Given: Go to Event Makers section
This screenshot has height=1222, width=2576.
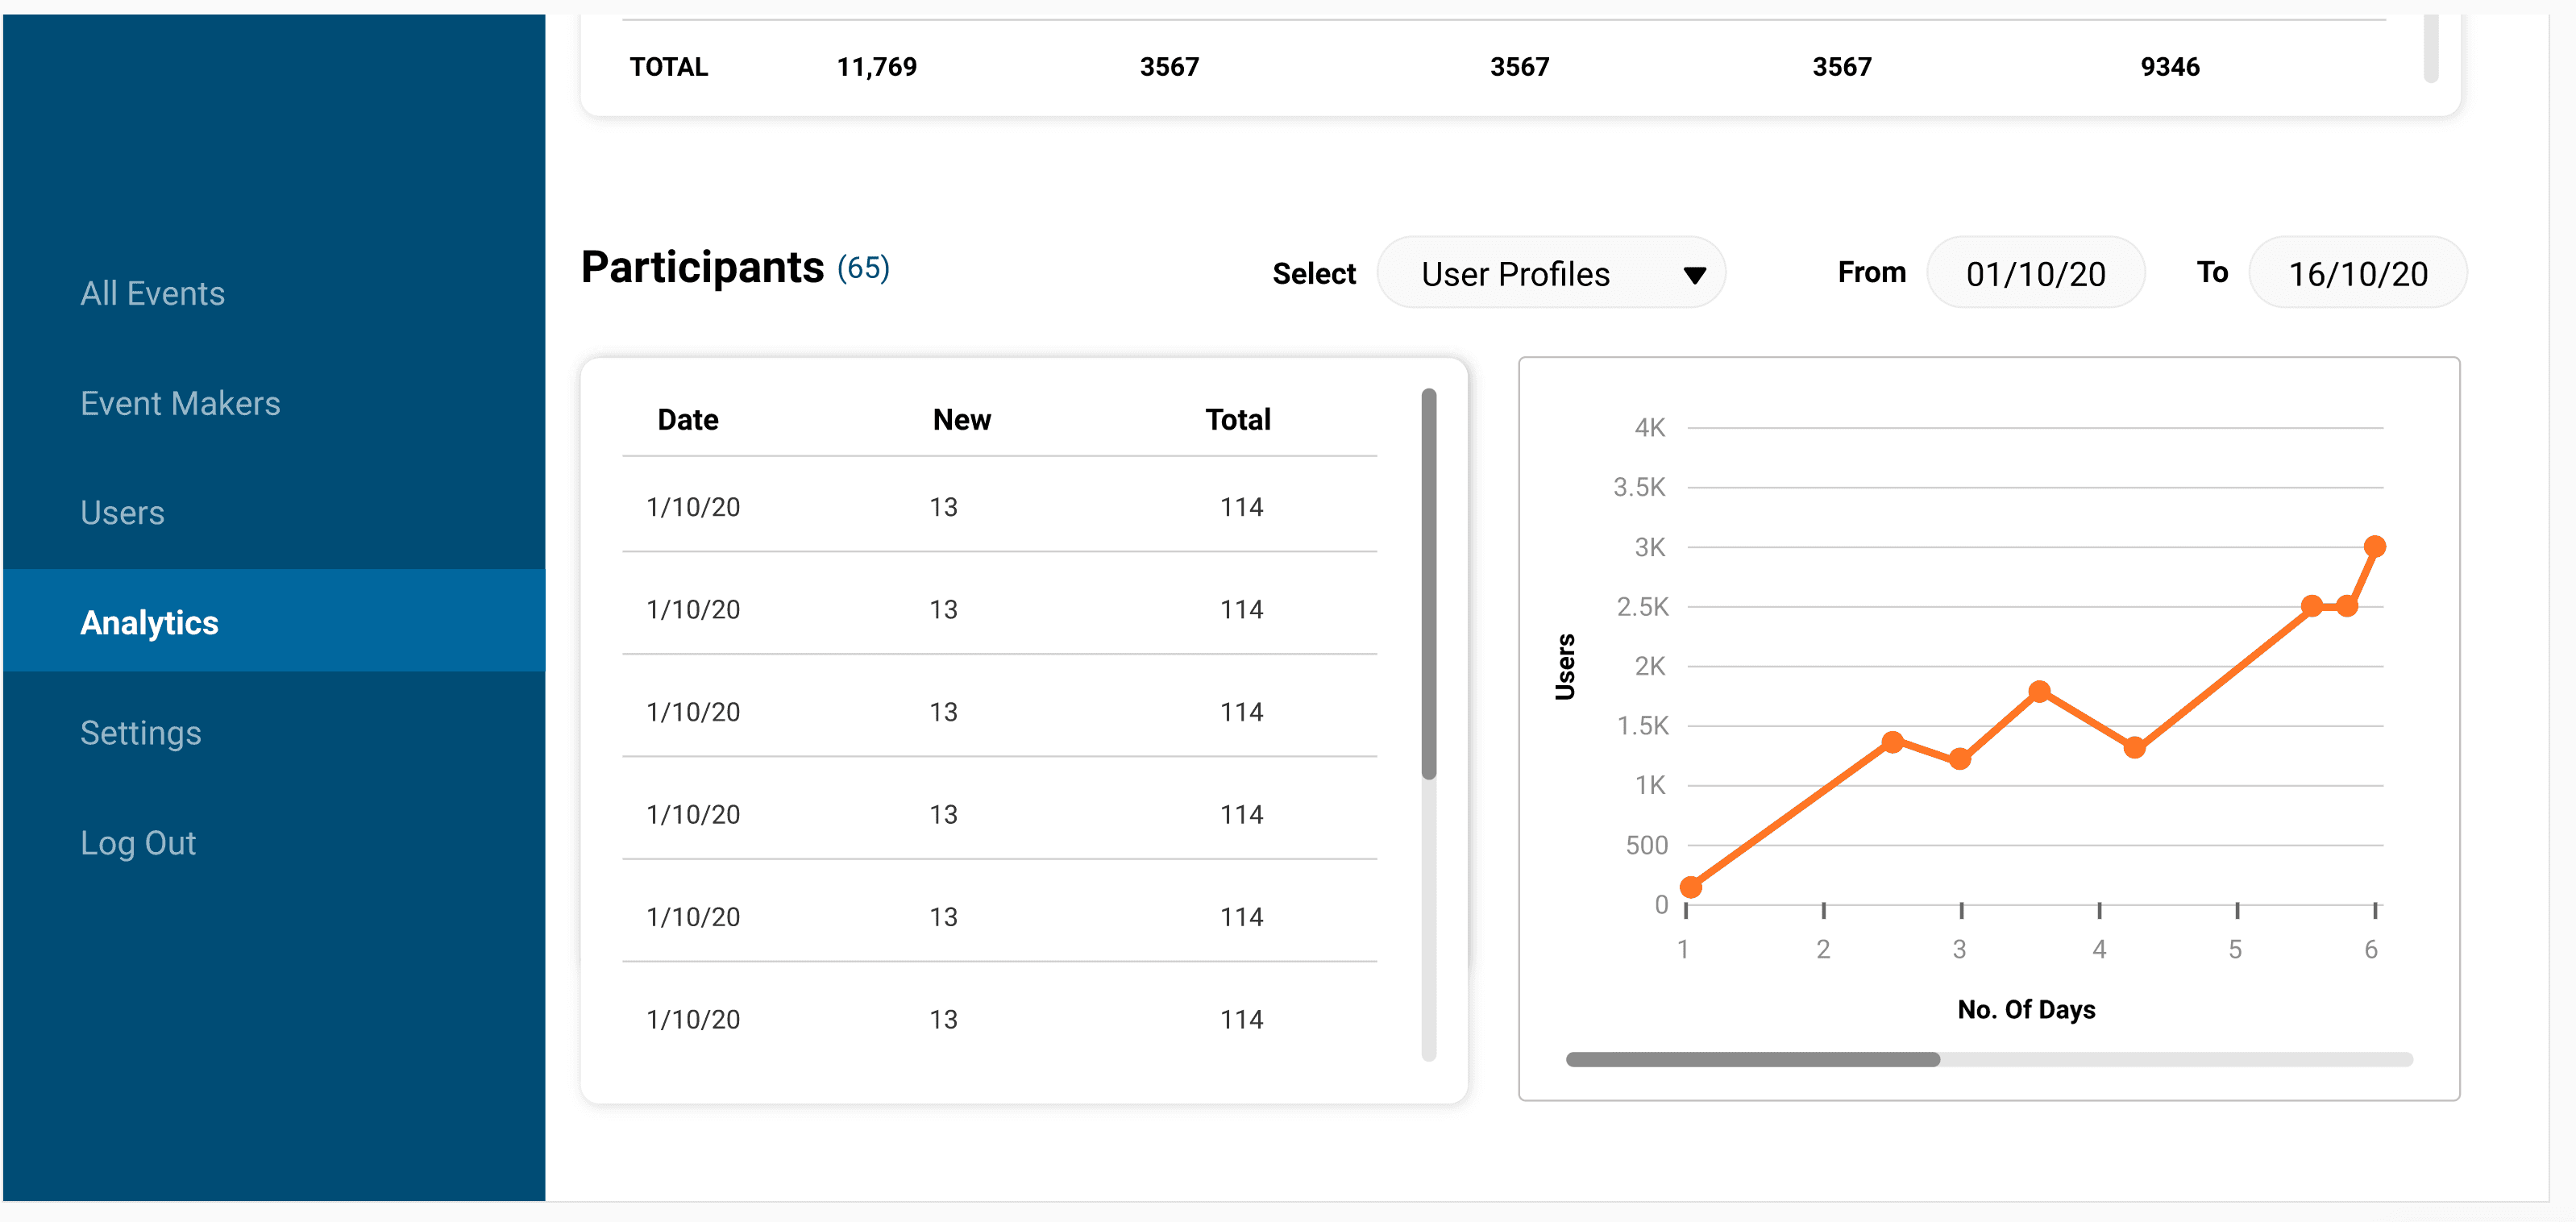Looking at the screenshot, I should pyautogui.click(x=180, y=403).
